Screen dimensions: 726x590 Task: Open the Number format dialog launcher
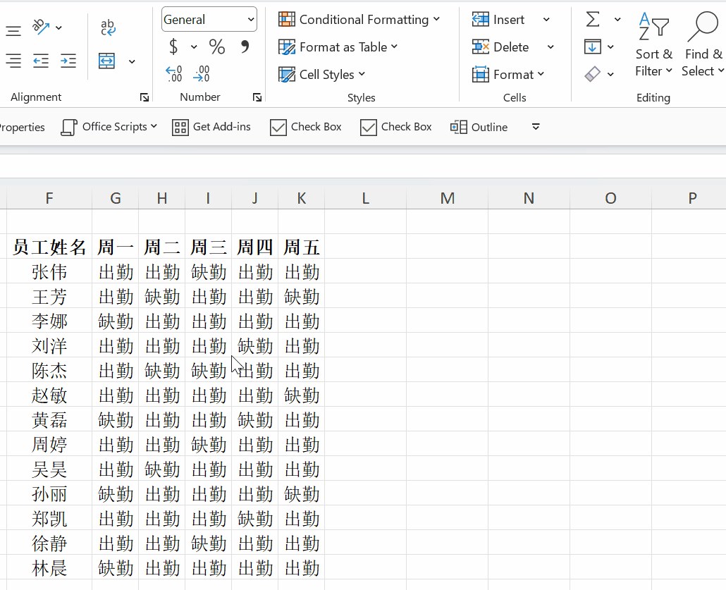257,97
